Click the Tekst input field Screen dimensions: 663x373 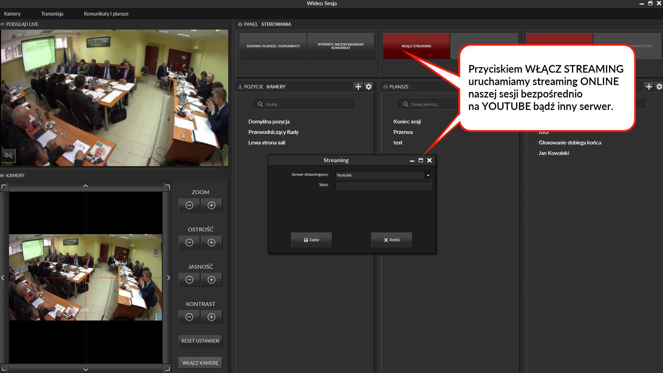(383, 186)
